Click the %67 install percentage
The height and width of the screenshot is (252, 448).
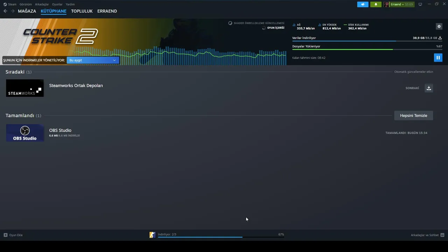pyautogui.click(x=439, y=46)
